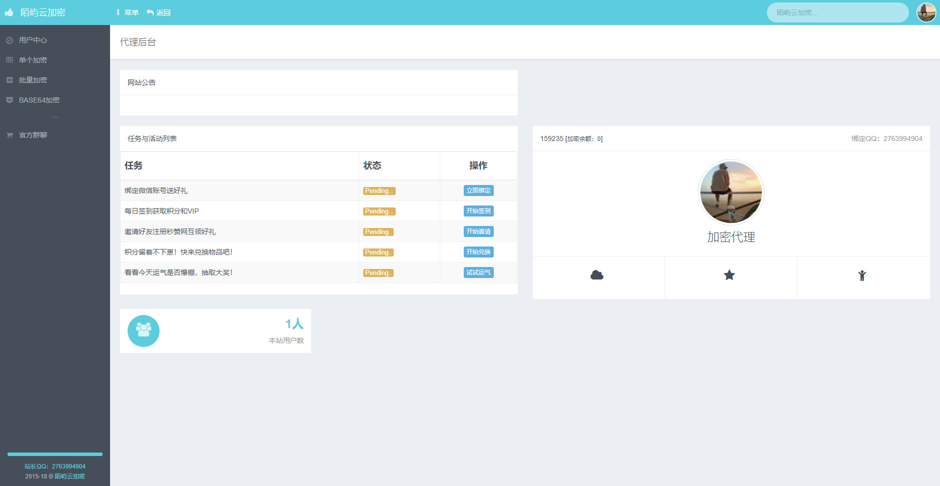Viewport: 940px width, 486px height.
Task: Focus the 陌屿云加密 search field
Action: [x=837, y=12]
